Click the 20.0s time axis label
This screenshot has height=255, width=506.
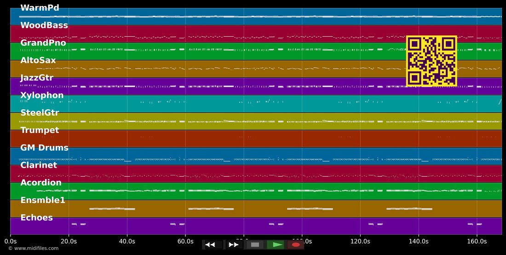[x=69, y=241]
